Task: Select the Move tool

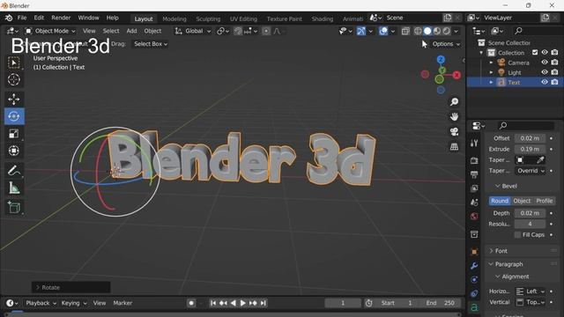Action: [x=14, y=99]
